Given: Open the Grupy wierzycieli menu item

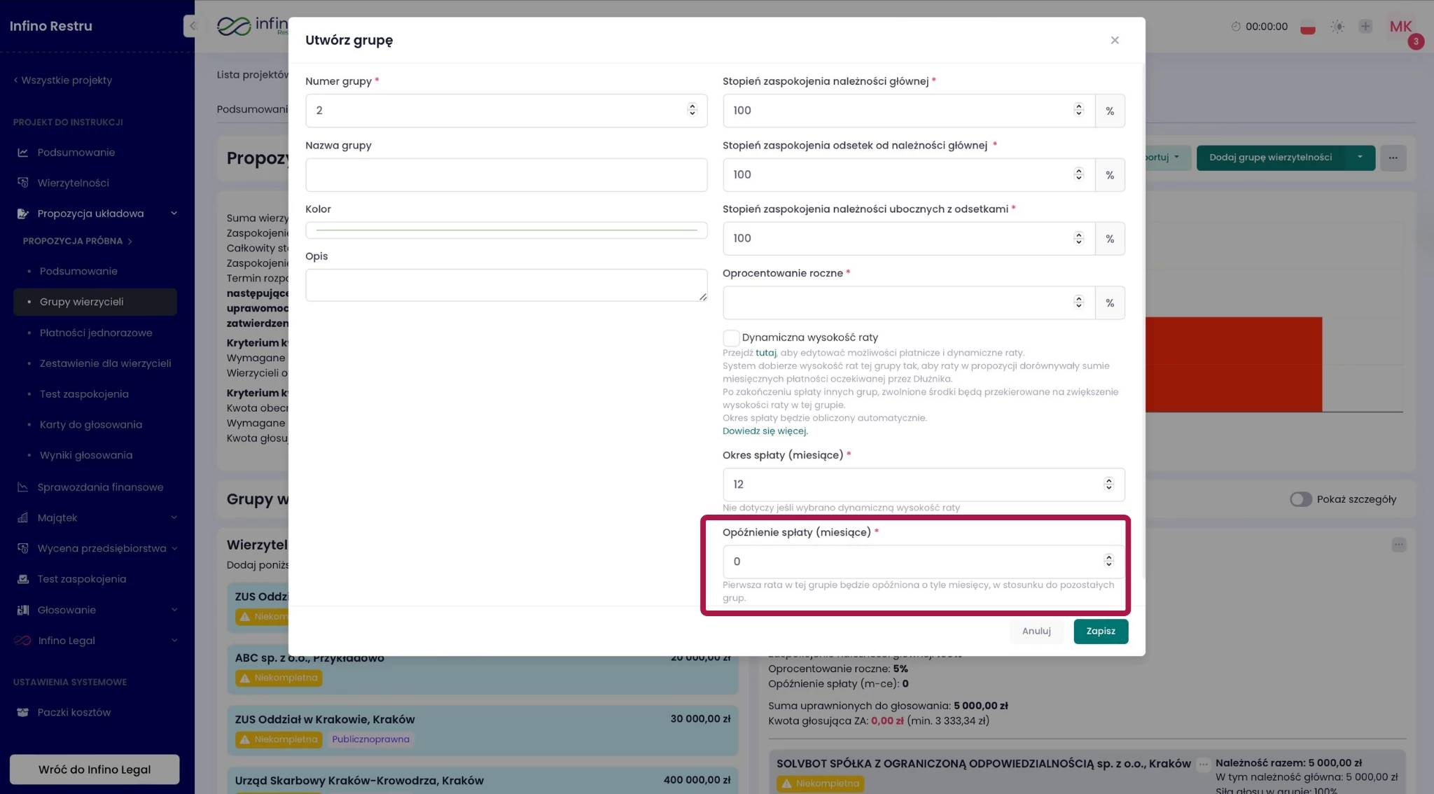Looking at the screenshot, I should pyautogui.click(x=81, y=302).
